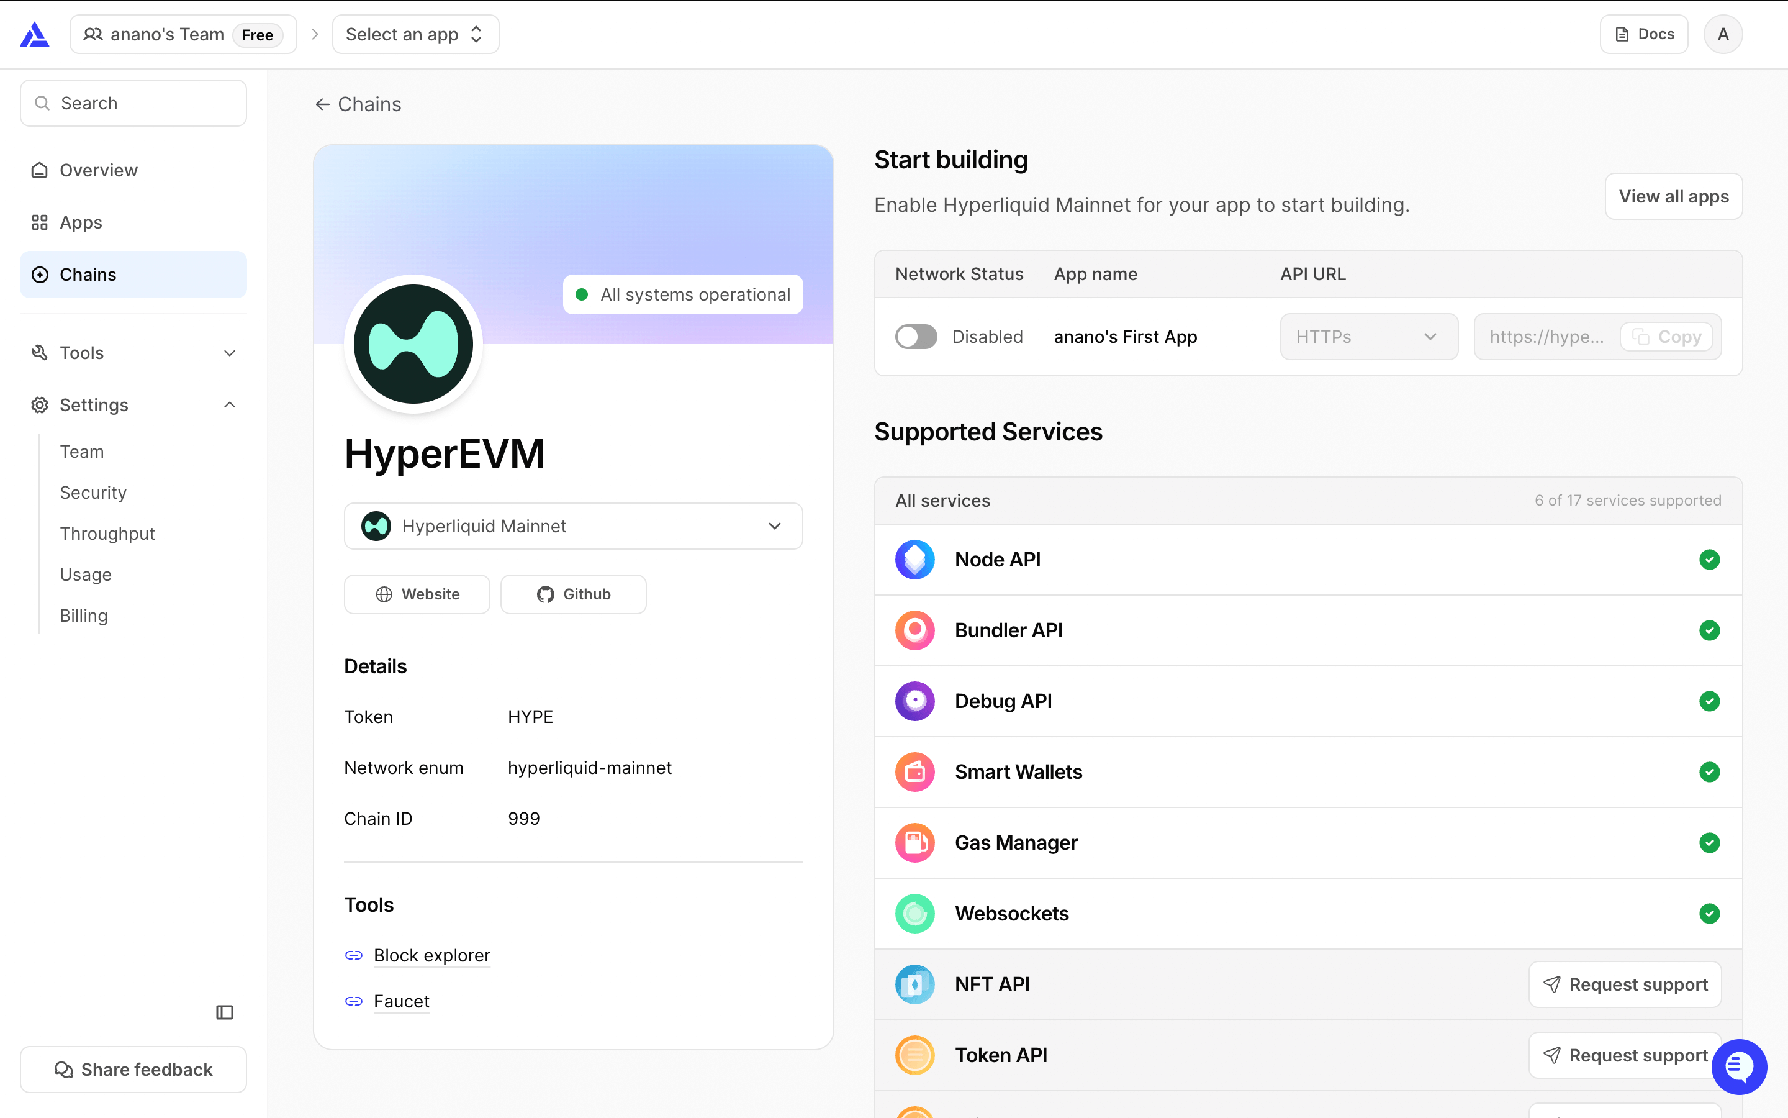1788x1118 pixels.
Task: Open the Select an app switcher
Action: (x=415, y=35)
